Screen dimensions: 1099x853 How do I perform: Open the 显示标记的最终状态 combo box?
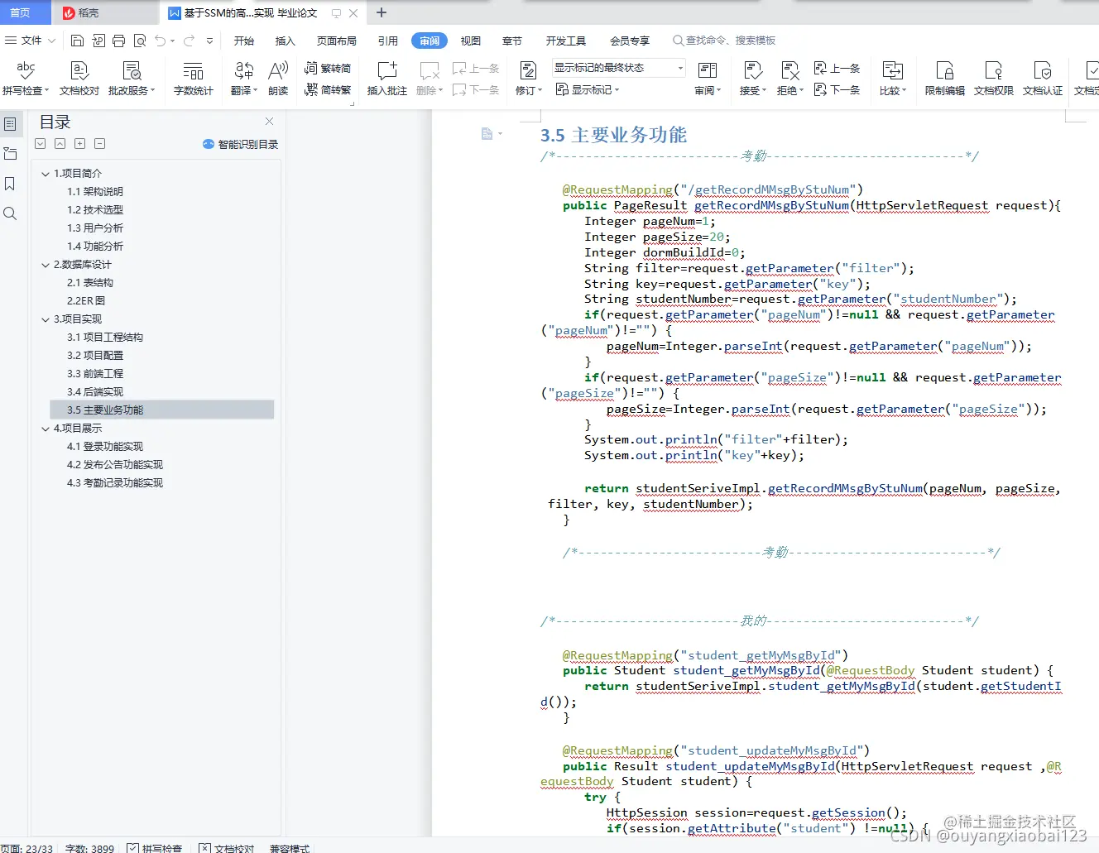click(618, 68)
